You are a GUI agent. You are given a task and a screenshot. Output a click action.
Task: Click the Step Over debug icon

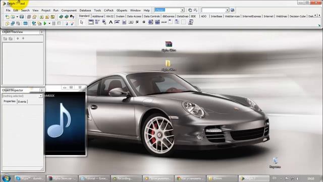point(72,23)
